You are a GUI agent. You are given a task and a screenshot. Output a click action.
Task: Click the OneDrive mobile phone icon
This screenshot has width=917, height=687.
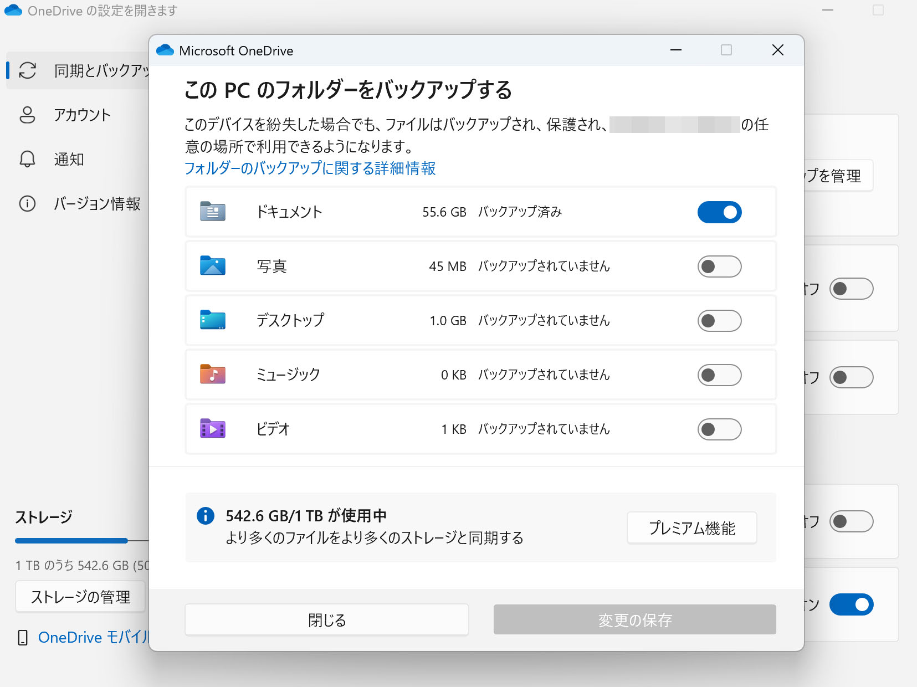pos(23,638)
